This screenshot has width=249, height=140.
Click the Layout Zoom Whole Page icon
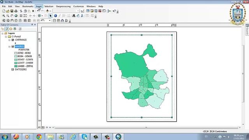16,21
